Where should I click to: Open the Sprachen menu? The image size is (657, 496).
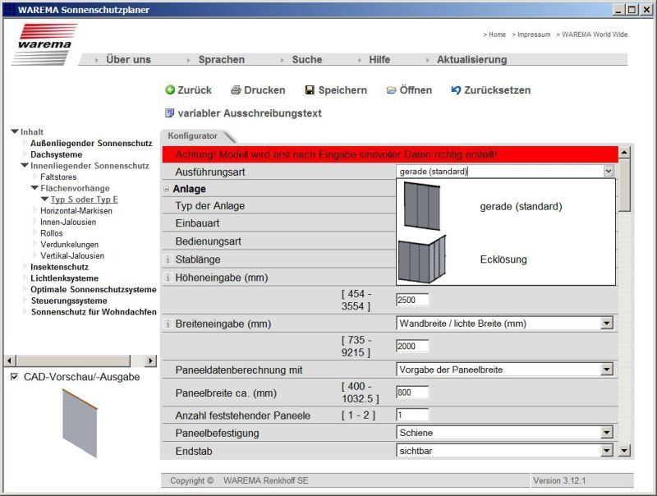221,59
